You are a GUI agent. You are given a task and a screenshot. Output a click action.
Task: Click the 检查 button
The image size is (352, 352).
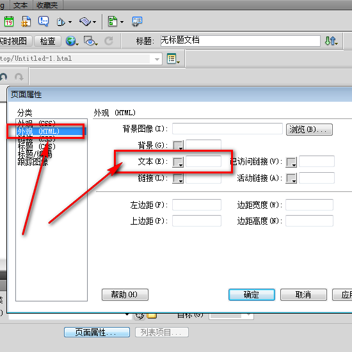(47, 41)
